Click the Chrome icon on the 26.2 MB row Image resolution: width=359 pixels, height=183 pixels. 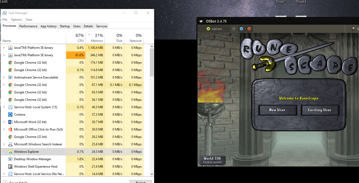coord(10,137)
